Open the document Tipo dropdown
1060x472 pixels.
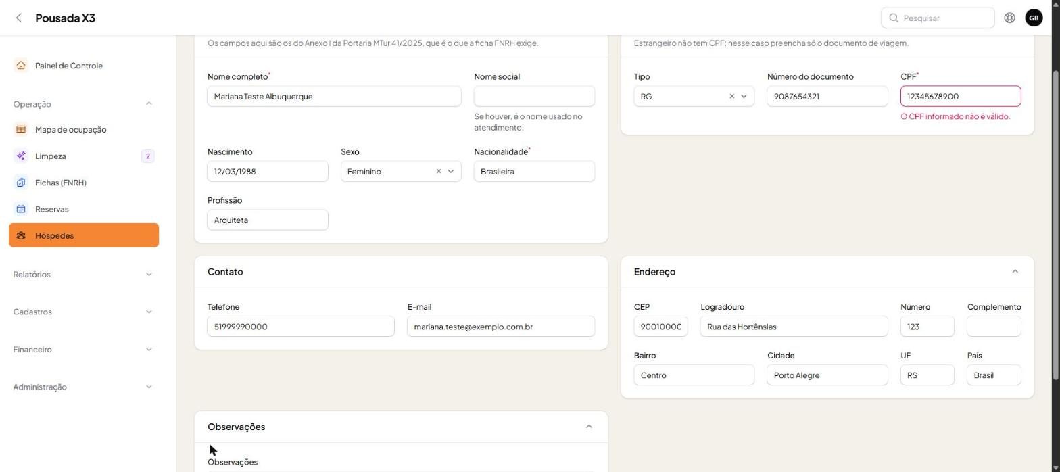pyautogui.click(x=744, y=97)
